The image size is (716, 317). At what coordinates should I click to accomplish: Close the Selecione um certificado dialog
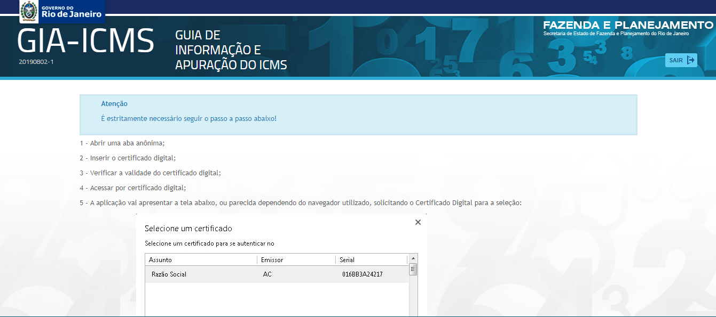pos(418,222)
